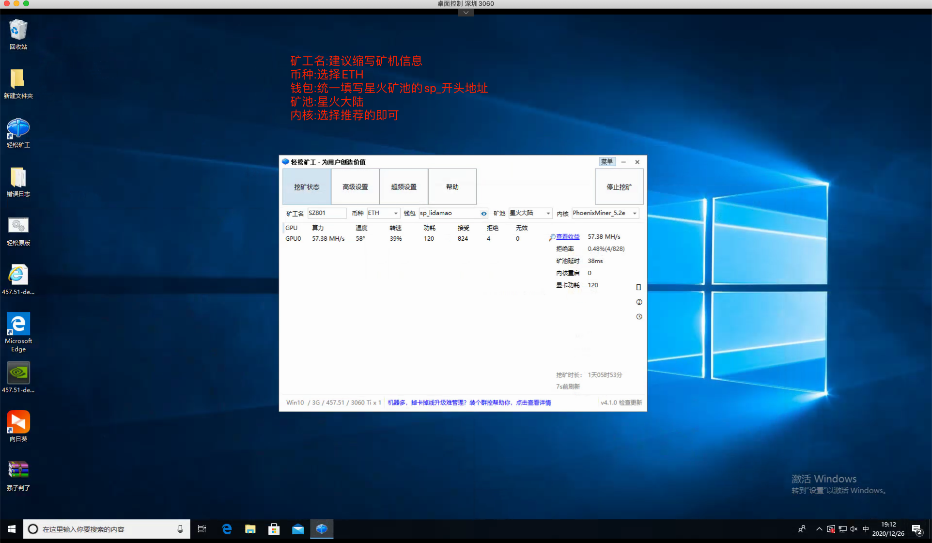Select the 轻松矿工 desktop shortcut
The width and height of the screenshot is (932, 543).
click(18, 132)
